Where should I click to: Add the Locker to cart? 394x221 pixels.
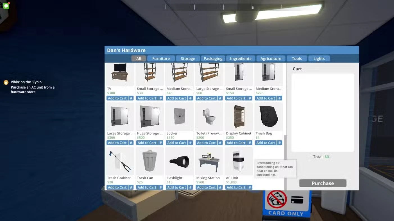tap(176, 143)
